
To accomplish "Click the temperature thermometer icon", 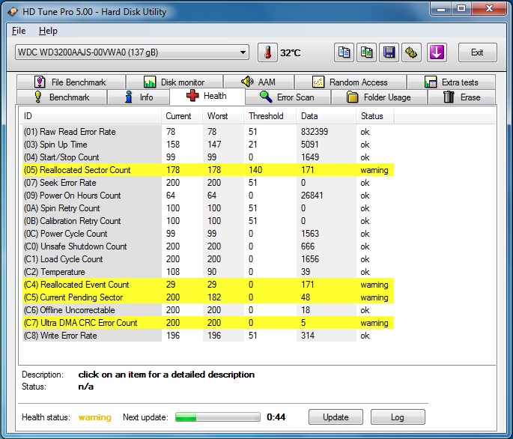I will pyautogui.click(x=267, y=52).
